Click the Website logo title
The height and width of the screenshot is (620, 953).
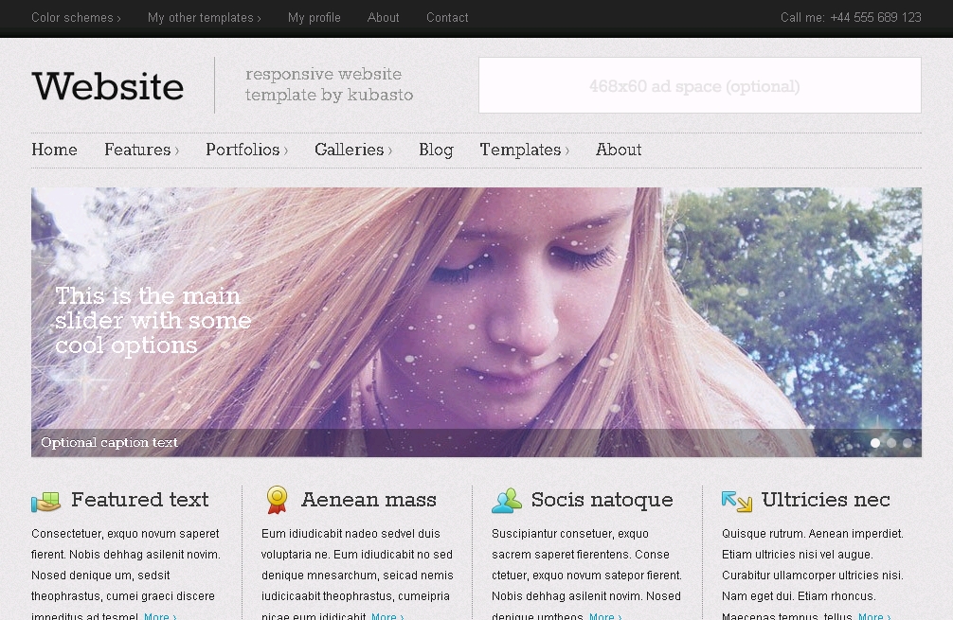(x=108, y=86)
